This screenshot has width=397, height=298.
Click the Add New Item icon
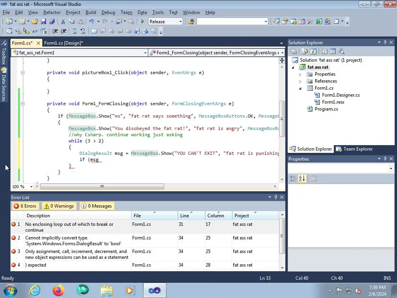click(x=22, y=22)
